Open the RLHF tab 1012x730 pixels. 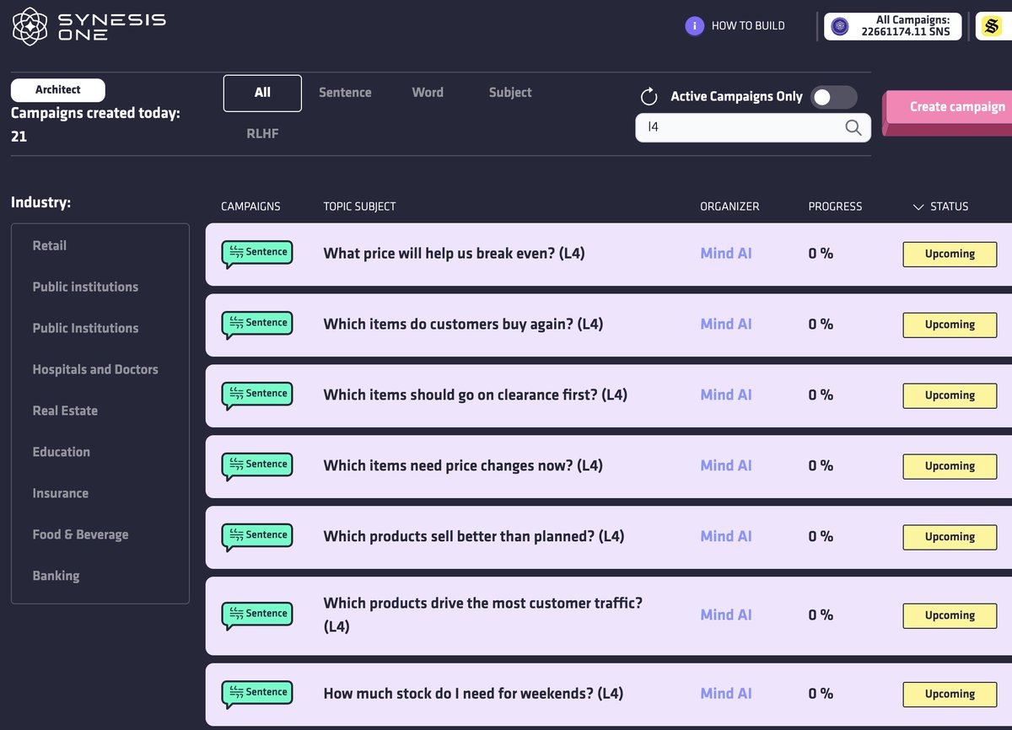click(261, 132)
